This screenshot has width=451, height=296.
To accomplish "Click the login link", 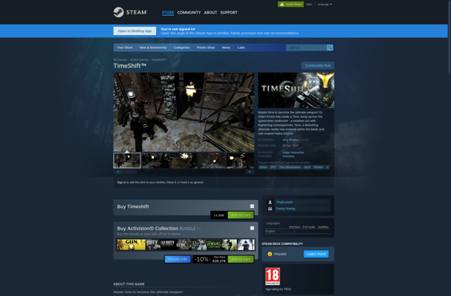I will coord(309,5).
